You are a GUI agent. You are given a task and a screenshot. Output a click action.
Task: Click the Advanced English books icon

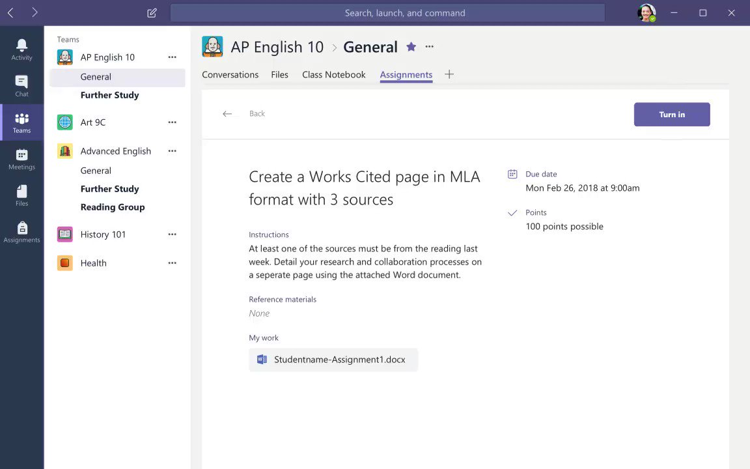tap(65, 150)
